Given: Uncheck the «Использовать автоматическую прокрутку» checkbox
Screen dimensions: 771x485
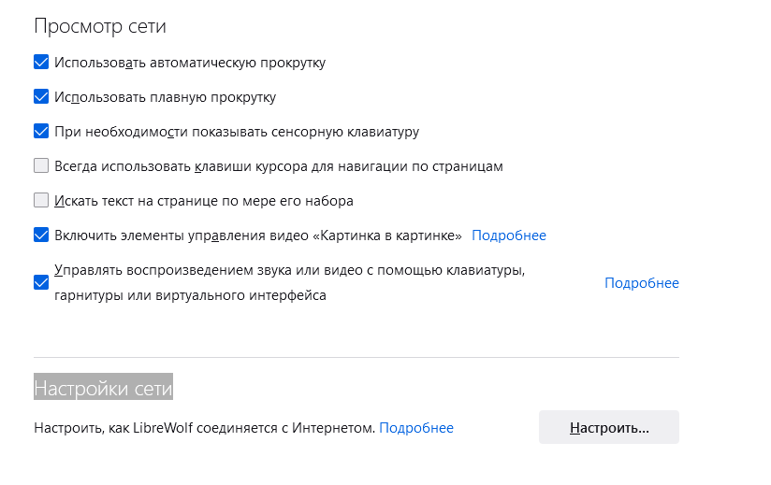Looking at the screenshot, I should click(41, 63).
